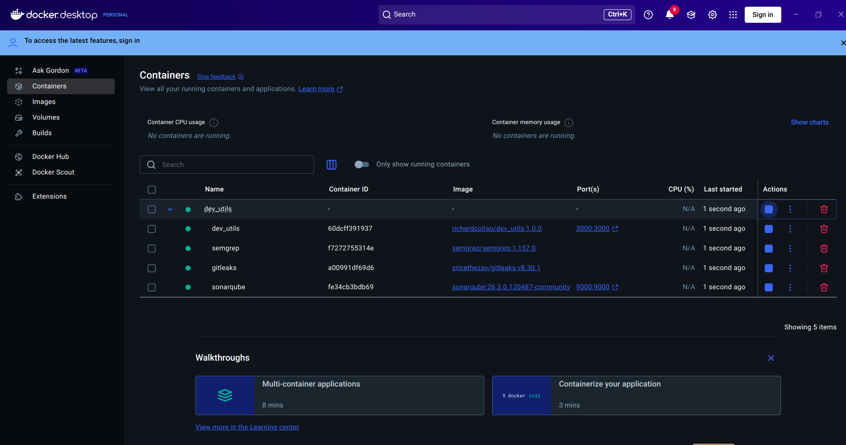Select Containers in the sidebar
Image resolution: width=846 pixels, height=445 pixels.
pyautogui.click(x=61, y=86)
